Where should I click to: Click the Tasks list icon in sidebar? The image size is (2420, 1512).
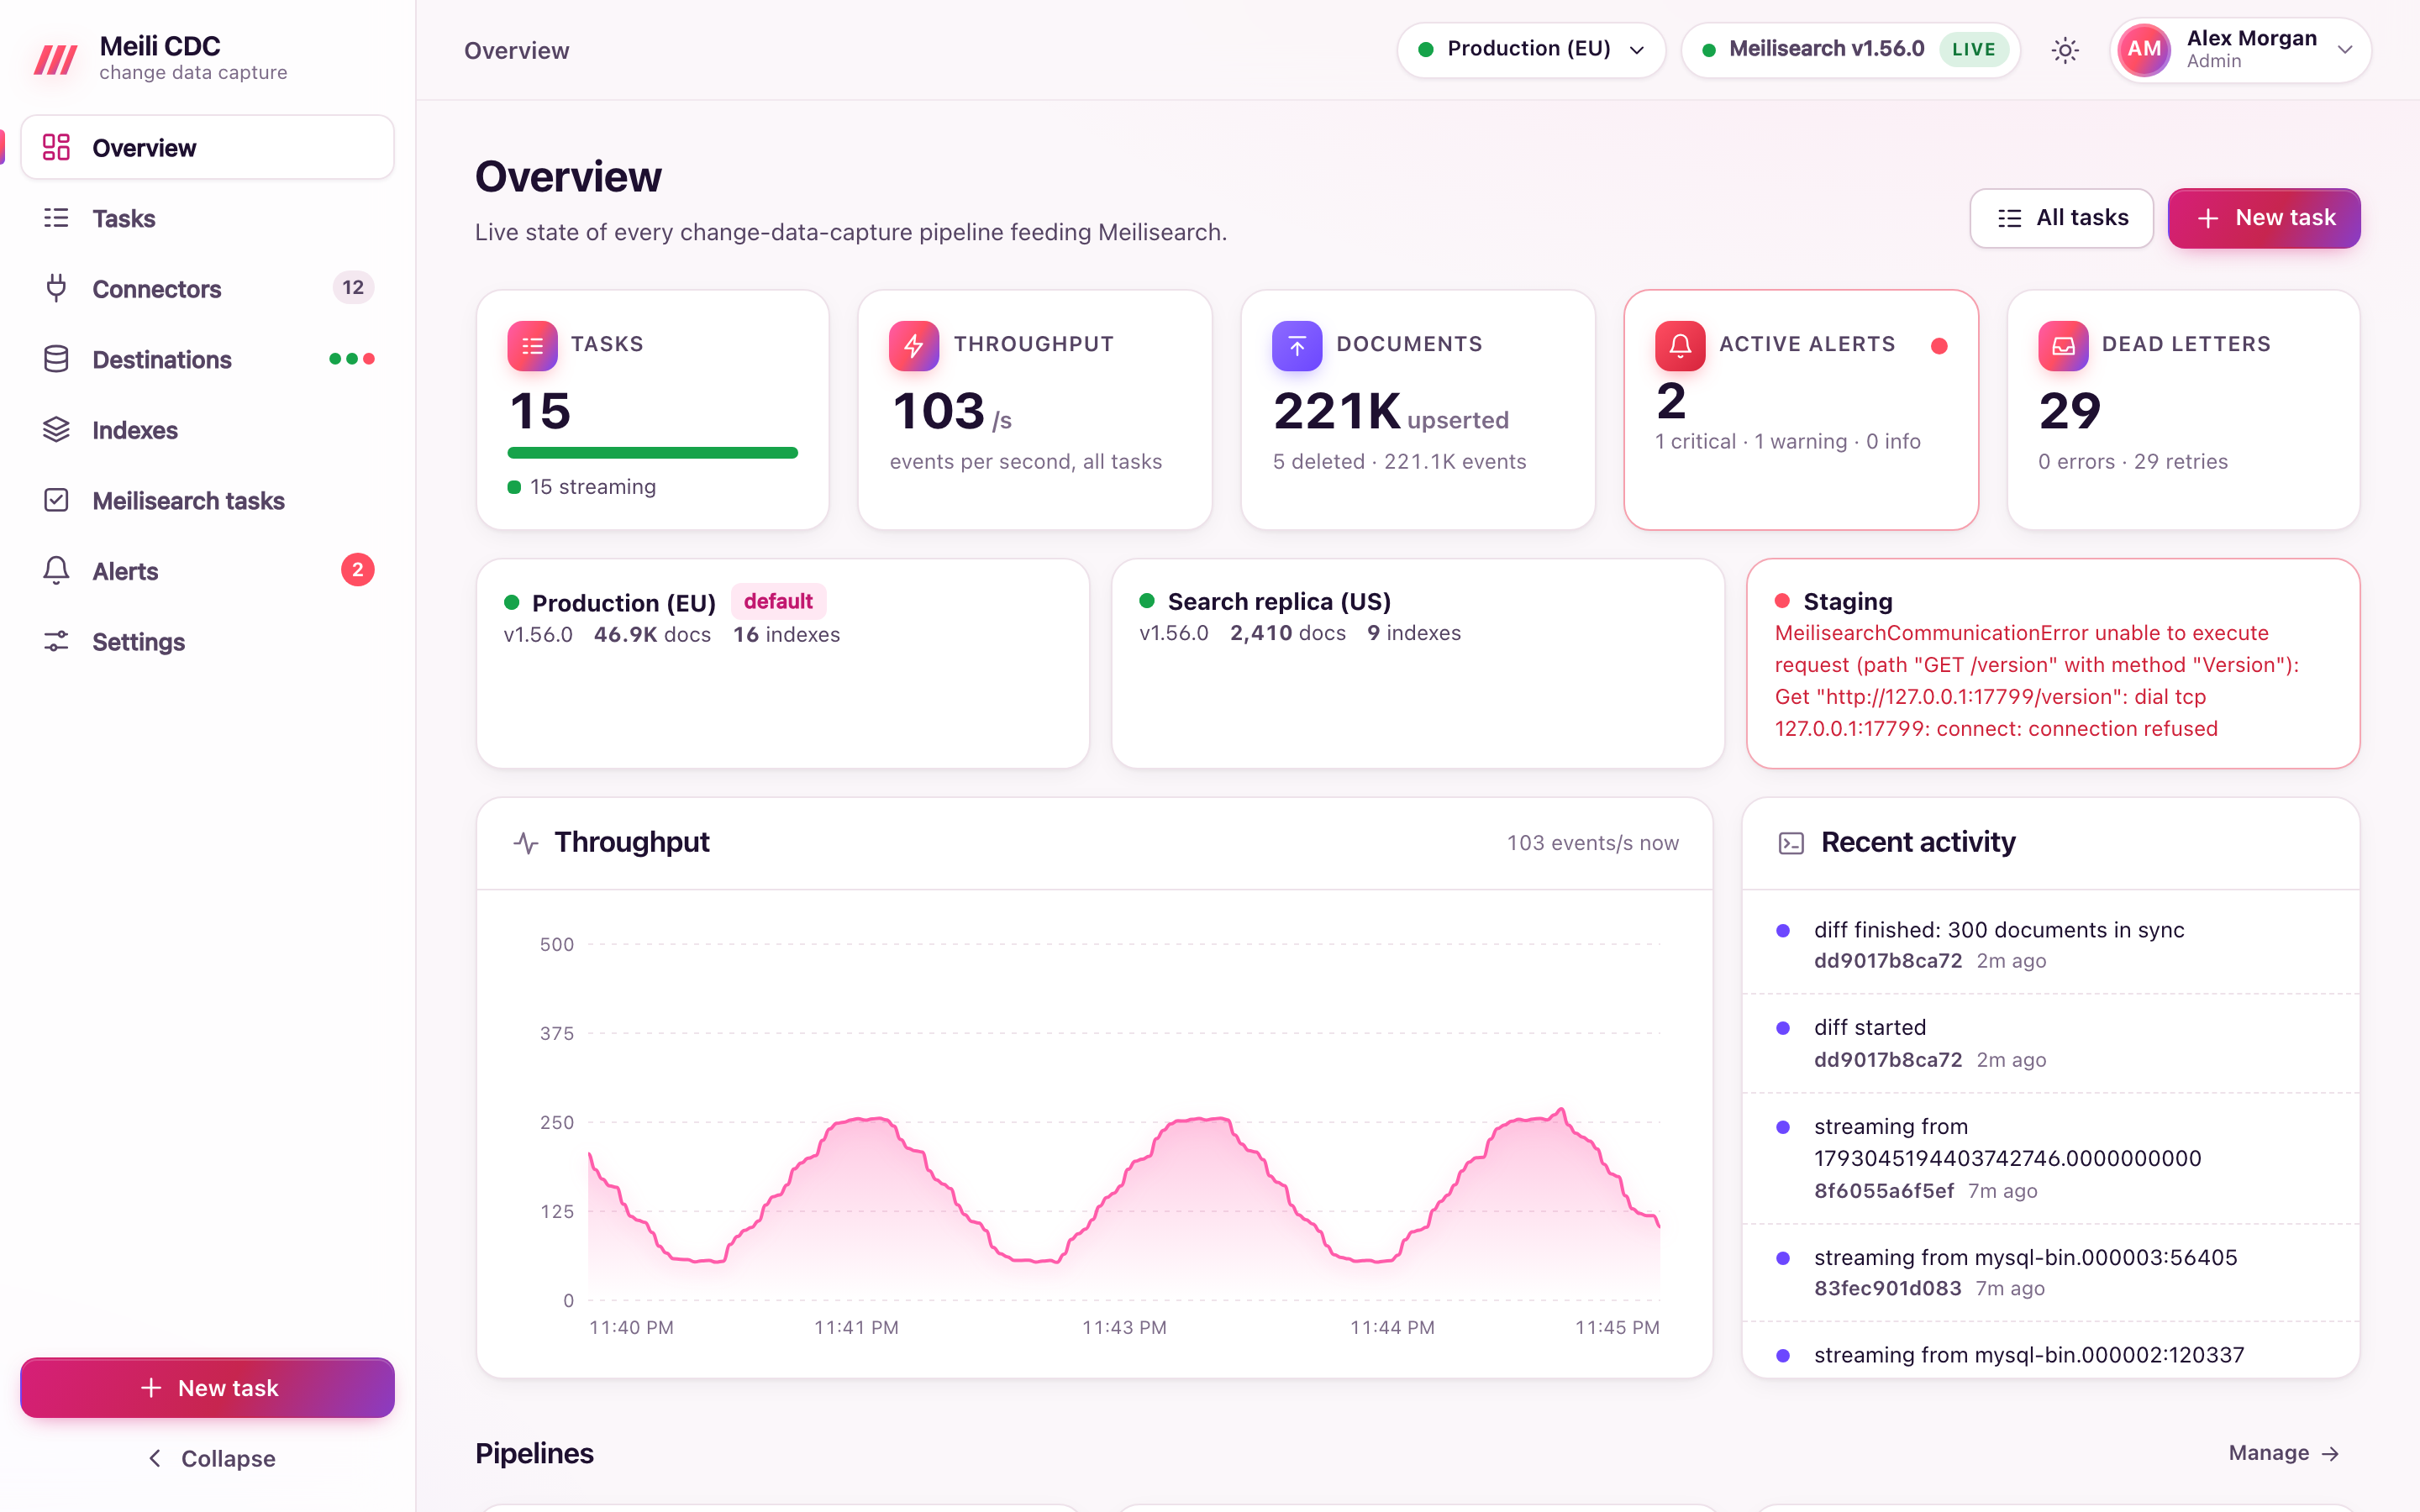(x=56, y=218)
